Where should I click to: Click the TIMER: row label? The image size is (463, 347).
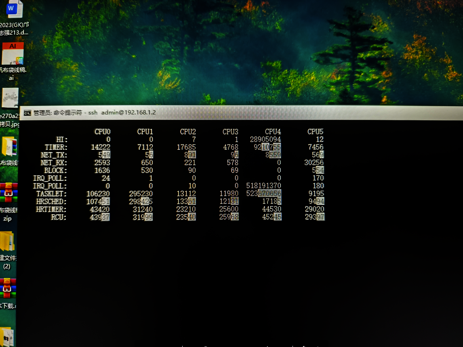point(56,147)
